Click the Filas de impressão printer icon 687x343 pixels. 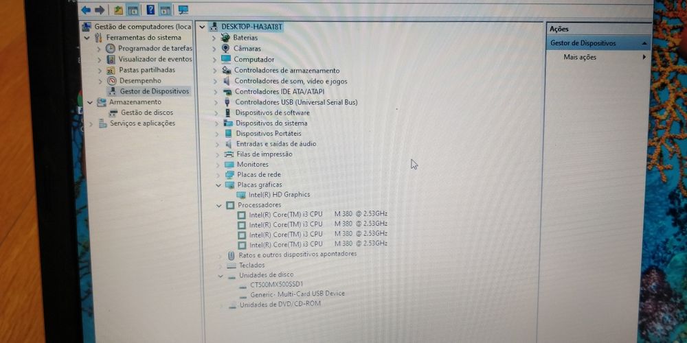pos(229,154)
